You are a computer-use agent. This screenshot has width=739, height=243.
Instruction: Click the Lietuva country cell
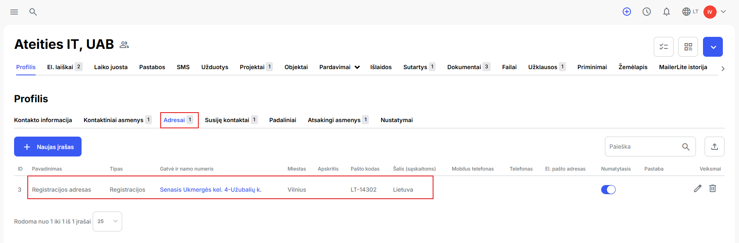(x=403, y=190)
